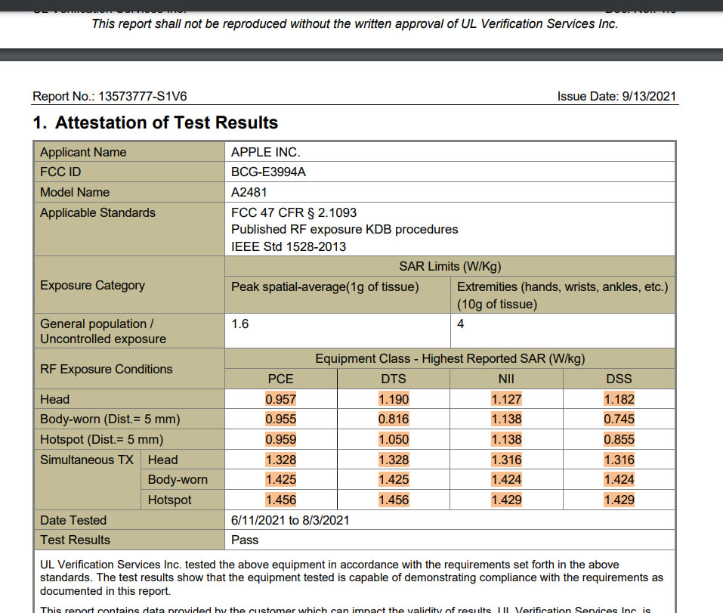Click the Date Tested value 6/11/2021 to 8/3/2021
This screenshot has width=723, height=613.
tap(290, 520)
